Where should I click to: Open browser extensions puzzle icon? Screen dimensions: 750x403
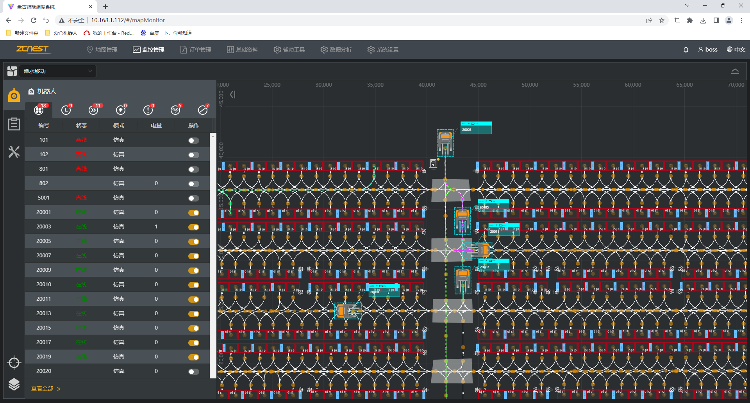coord(690,20)
